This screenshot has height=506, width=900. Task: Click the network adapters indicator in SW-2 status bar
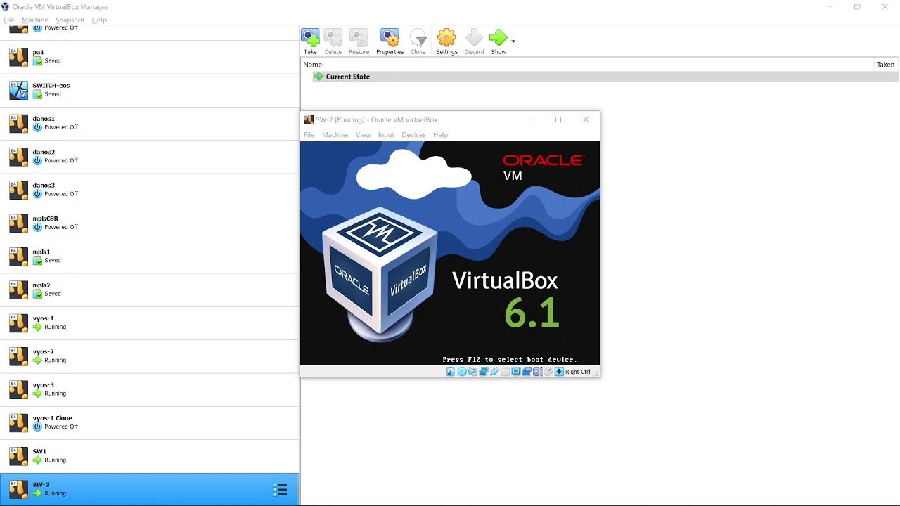(x=484, y=372)
